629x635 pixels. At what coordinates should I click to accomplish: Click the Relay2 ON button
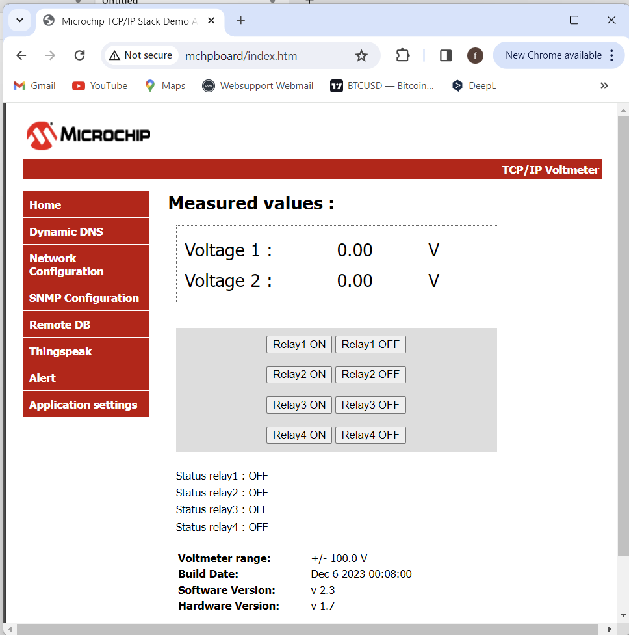point(299,375)
